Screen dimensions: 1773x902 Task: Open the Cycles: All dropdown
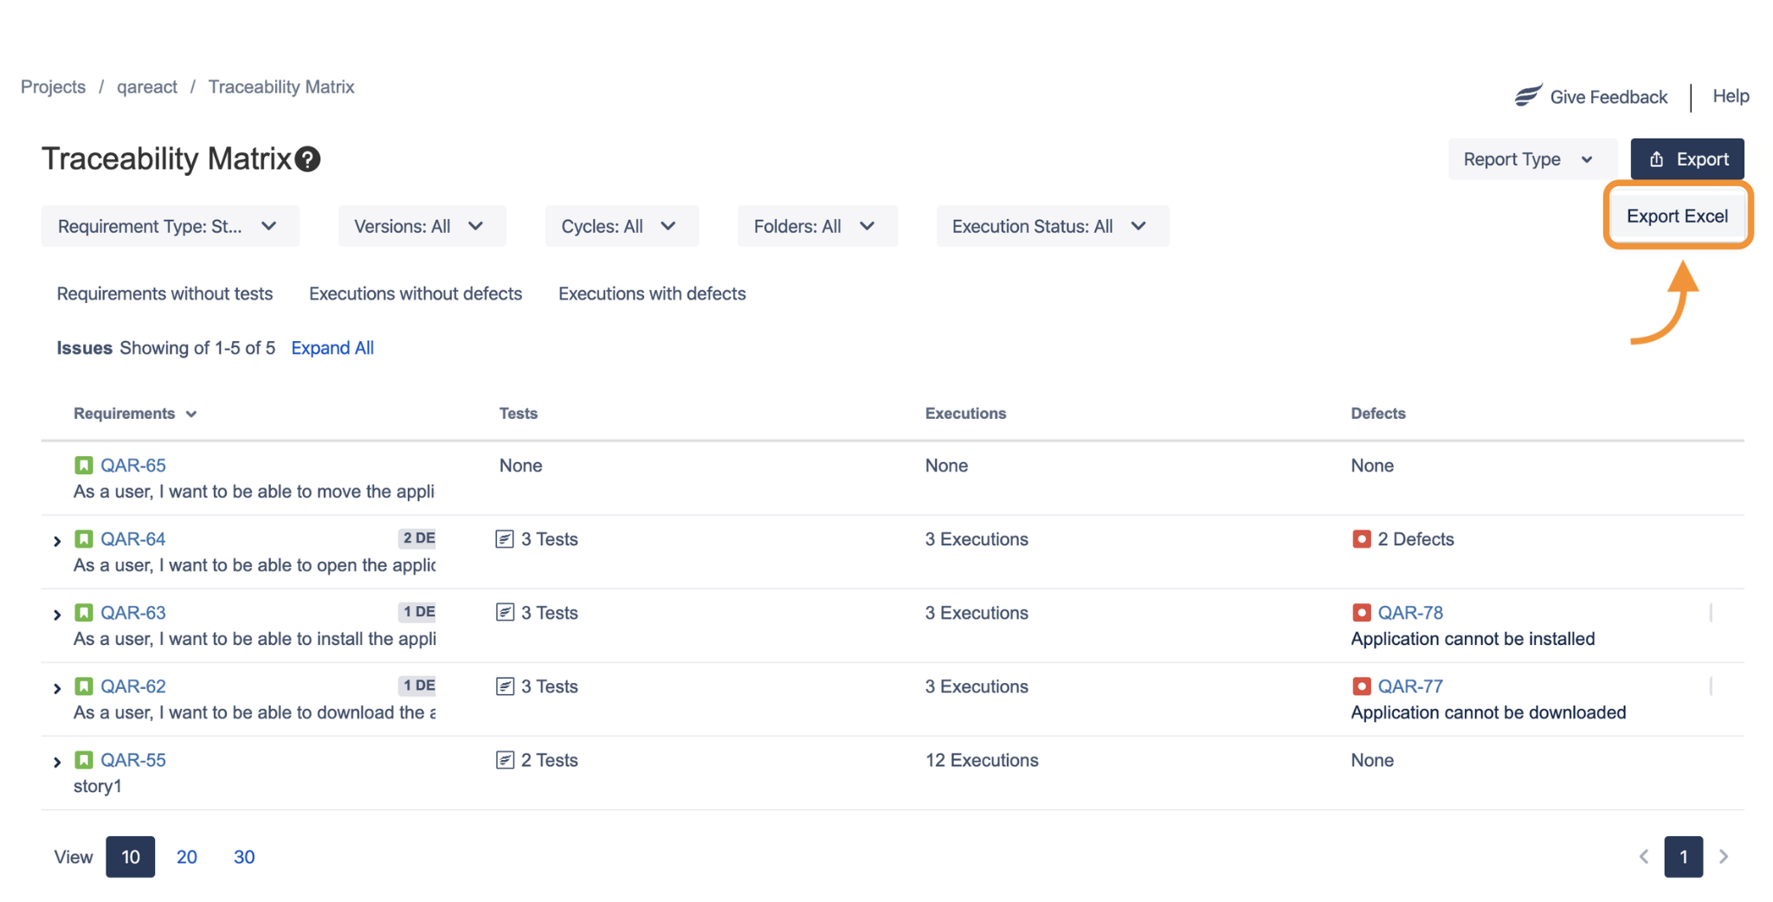(x=622, y=226)
